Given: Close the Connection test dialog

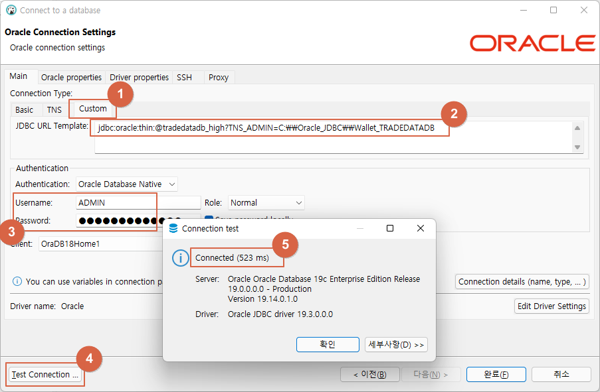Looking at the screenshot, I should point(420,228).
